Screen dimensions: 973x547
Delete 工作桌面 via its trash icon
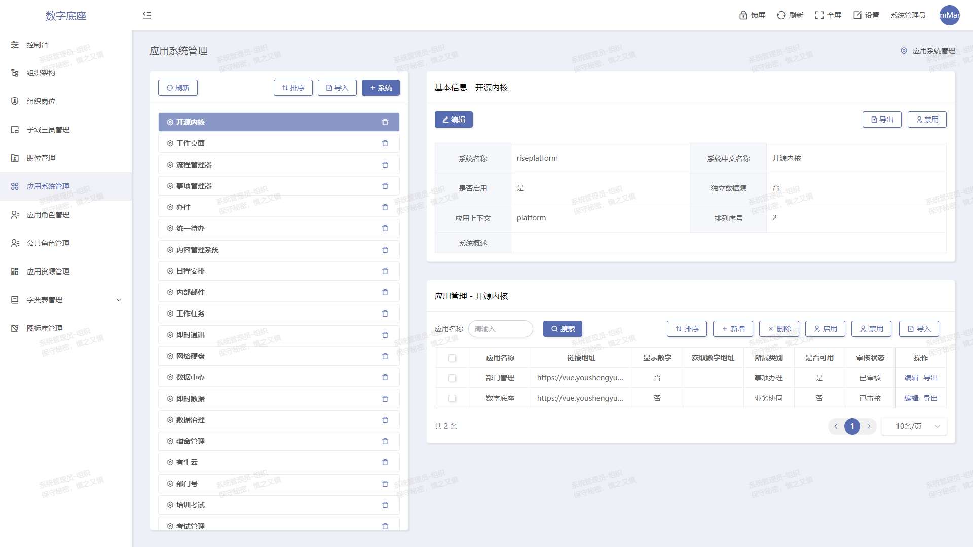385,143
